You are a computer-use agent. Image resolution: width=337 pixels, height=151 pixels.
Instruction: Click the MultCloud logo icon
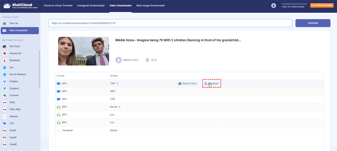[7, 6]
